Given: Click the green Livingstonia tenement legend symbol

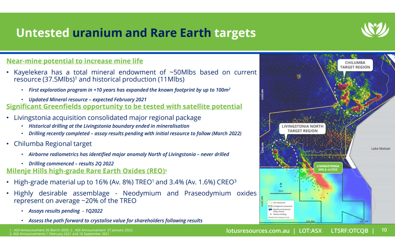Looking at the screenshot, I should tap(270, 206).
